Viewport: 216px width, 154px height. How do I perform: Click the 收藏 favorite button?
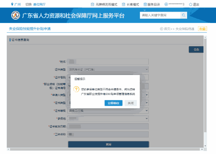tap(202, 29)
